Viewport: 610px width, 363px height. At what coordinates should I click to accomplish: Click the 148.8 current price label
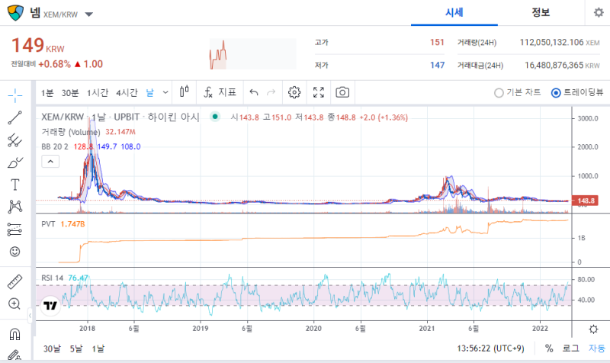585,201
